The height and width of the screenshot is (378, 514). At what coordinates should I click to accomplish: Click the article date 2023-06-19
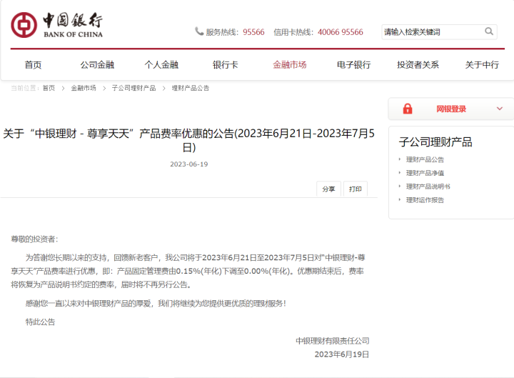188,164
